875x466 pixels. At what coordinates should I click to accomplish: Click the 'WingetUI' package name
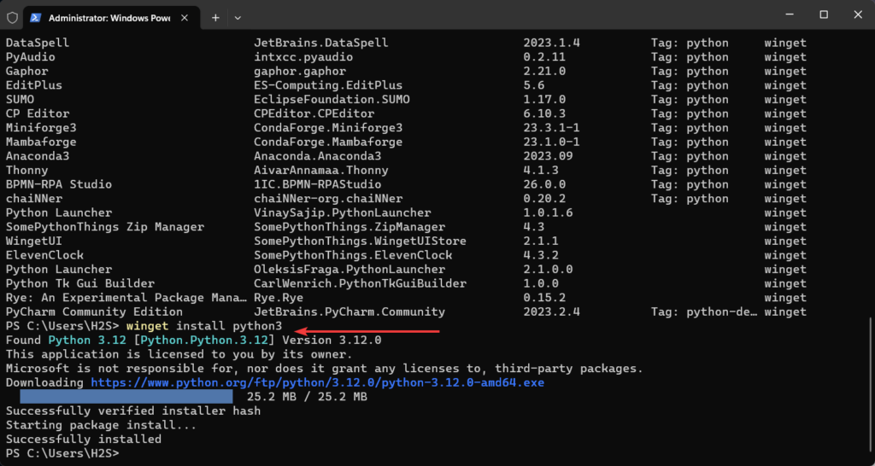coord(34,242)
